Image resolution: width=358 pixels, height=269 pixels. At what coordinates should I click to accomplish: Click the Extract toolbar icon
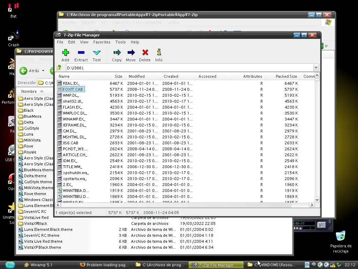81,53
